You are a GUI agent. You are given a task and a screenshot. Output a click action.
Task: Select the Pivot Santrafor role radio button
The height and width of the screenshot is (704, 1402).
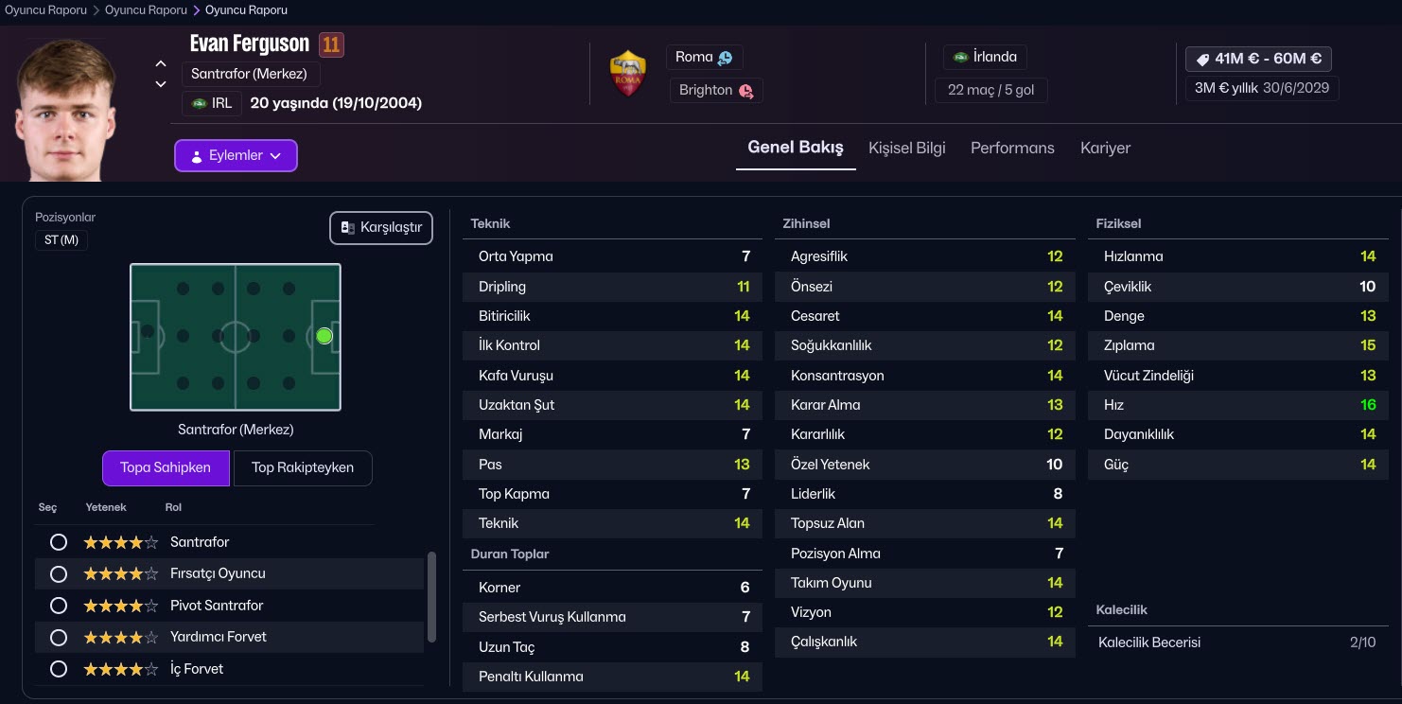point(59,606)
